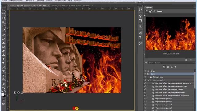Filter 3D panel by lights
Image resolution: width=197 pixels, height=111 pixels.
[175, 67]
